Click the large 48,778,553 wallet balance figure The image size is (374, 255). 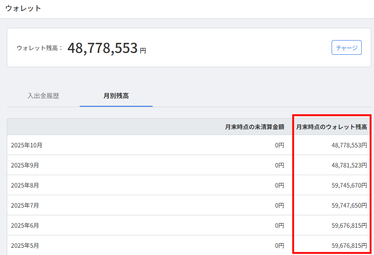102,48
